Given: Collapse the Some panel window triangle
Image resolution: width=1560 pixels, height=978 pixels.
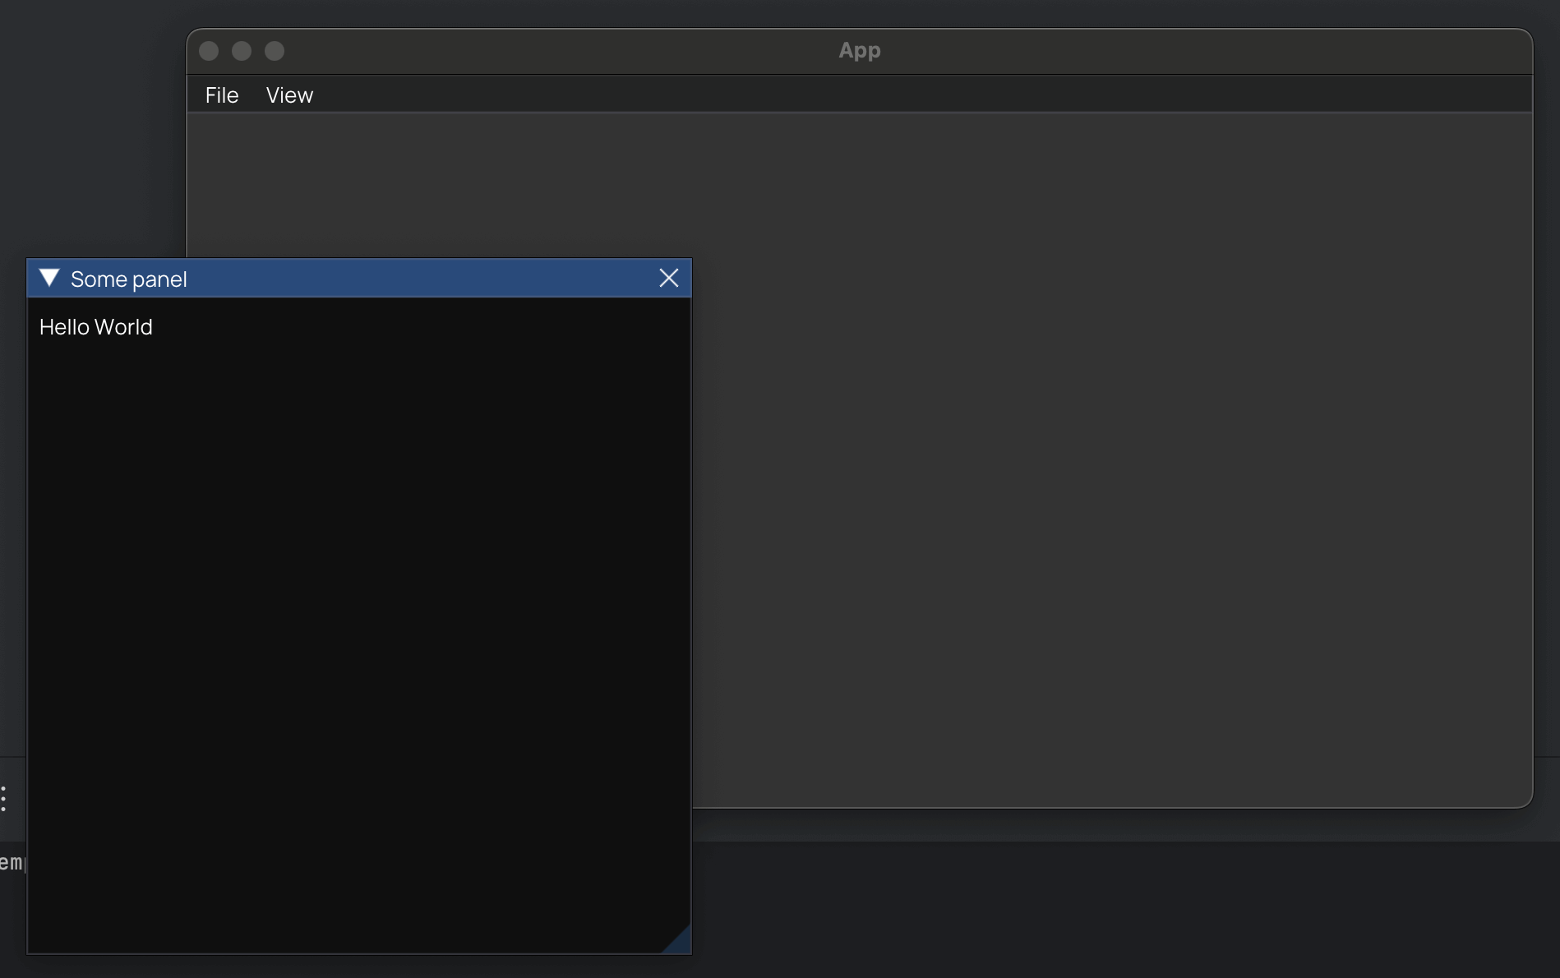Looking at the screenshot, I should click(49, 278).
